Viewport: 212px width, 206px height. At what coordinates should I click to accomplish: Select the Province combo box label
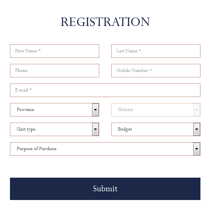(x=26, y=109)
